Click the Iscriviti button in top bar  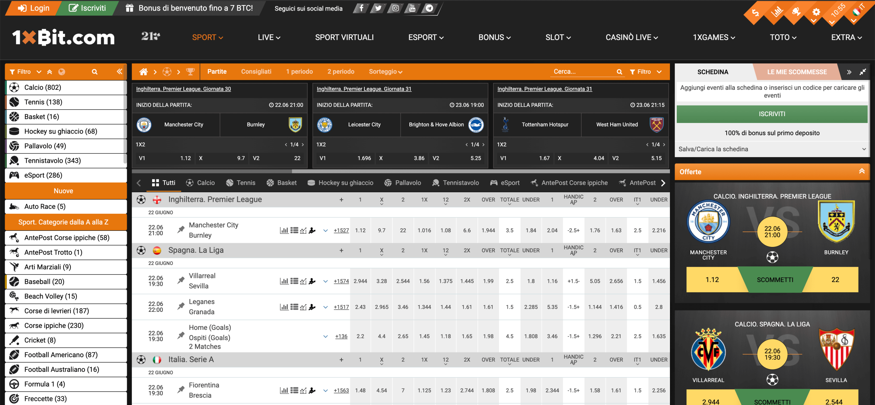pos(87,8)
